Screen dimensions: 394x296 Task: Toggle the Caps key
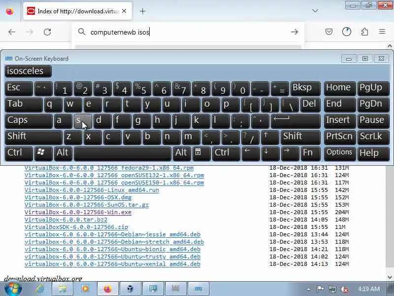[x=29, y=121]
